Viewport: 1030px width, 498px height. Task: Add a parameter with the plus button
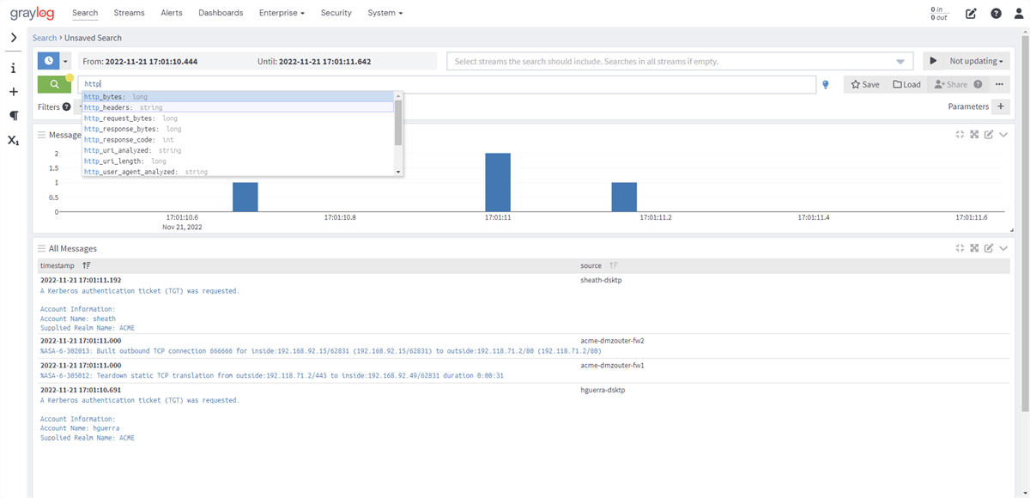coord(1000,106)
